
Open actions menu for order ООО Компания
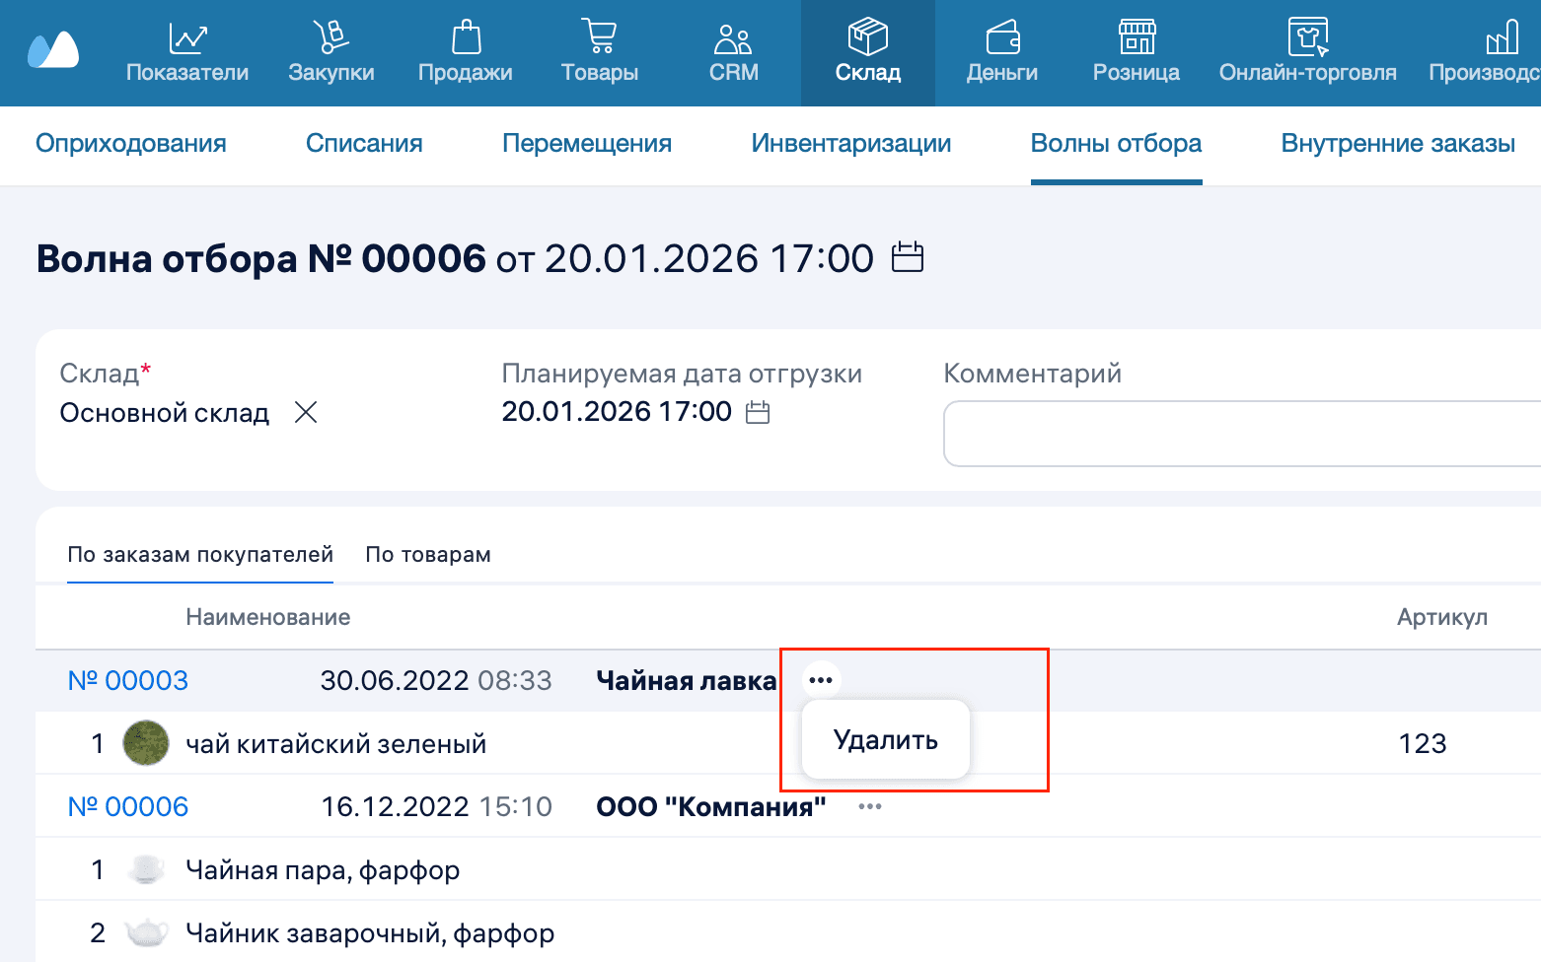click(x=869, y=805)
